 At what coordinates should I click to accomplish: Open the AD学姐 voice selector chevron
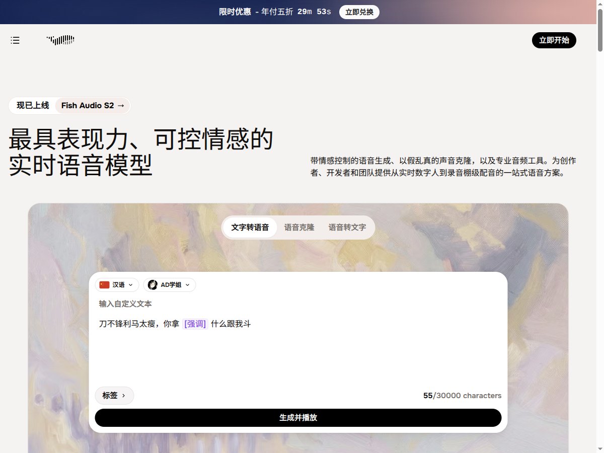coord(188,285)
